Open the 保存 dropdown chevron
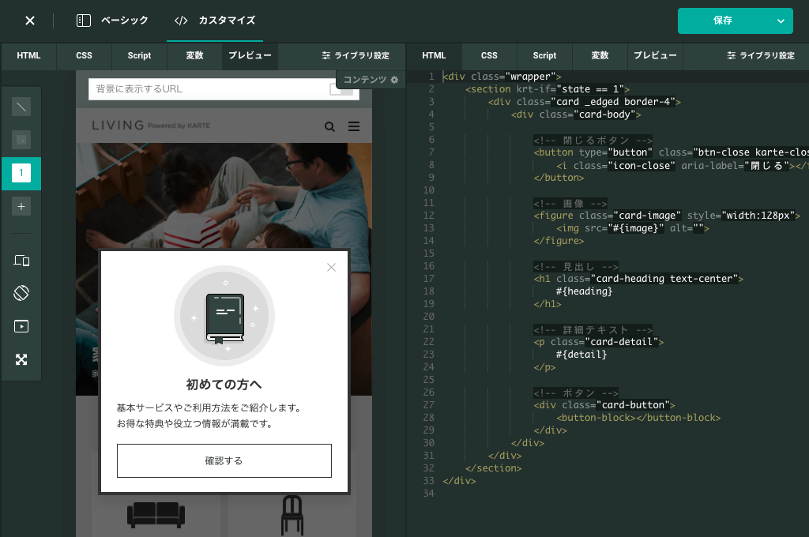 [x=781, y=21]
